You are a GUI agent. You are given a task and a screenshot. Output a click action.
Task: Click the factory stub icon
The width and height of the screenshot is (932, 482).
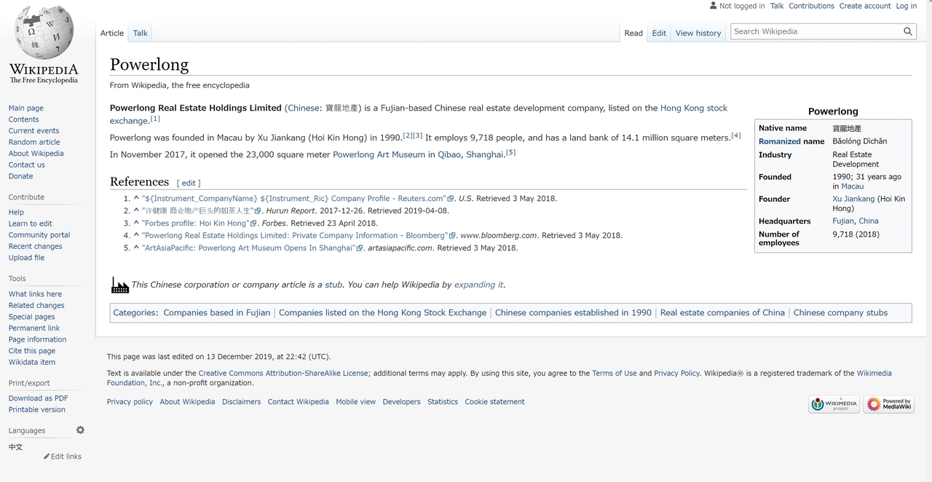pos(119,285)
